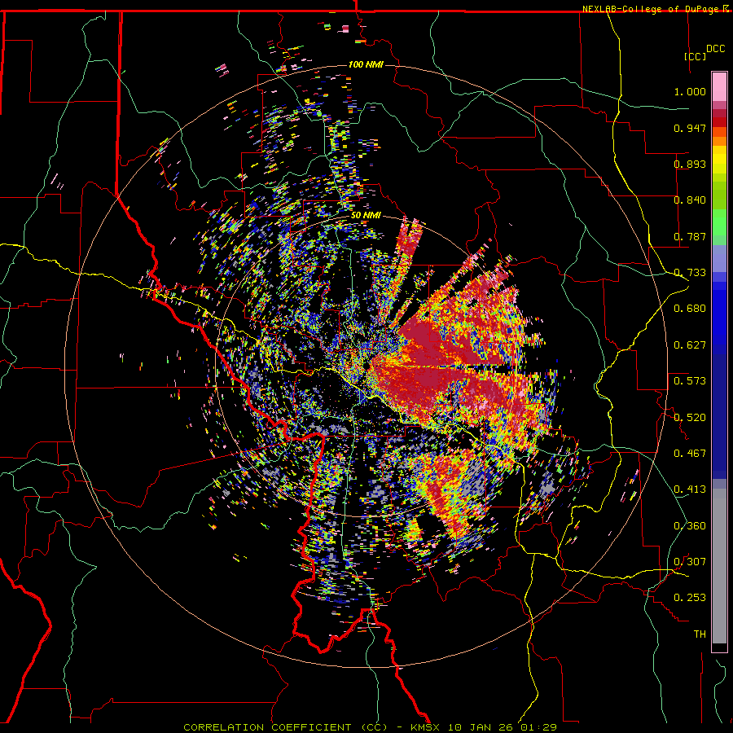The width and height of the screenshot is (733, 733).
Task: Click the 0.787 color scale value
Action: (690, 236)
